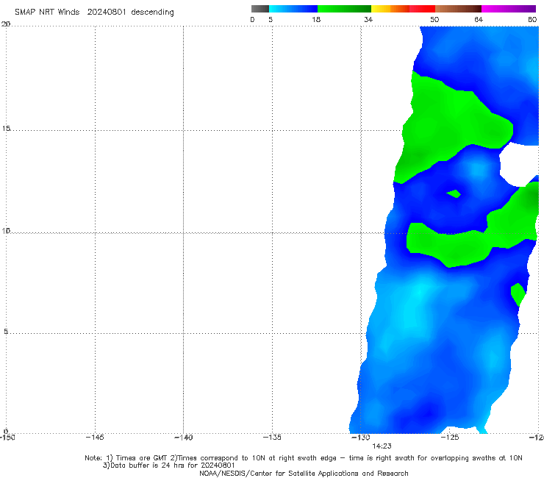The height and width of the screenshot is (478, 544).
Task: Click the longitude label -125
Action: click(450, 438)
